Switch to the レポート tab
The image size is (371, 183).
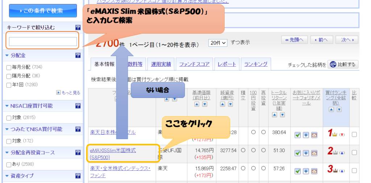[x=227, y=64]
